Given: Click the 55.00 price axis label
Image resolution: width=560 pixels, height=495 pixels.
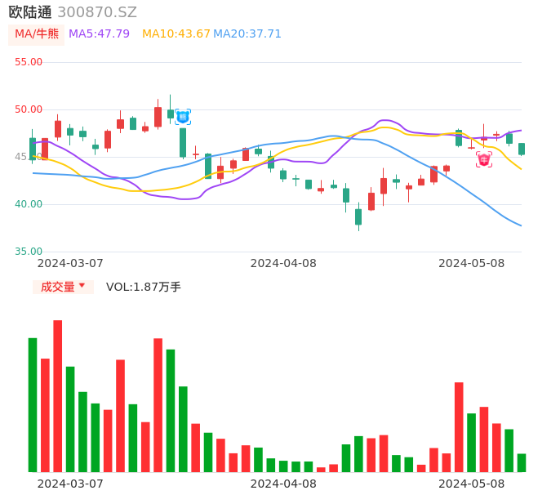Looking at the screenshot, I should click(29, 62).
